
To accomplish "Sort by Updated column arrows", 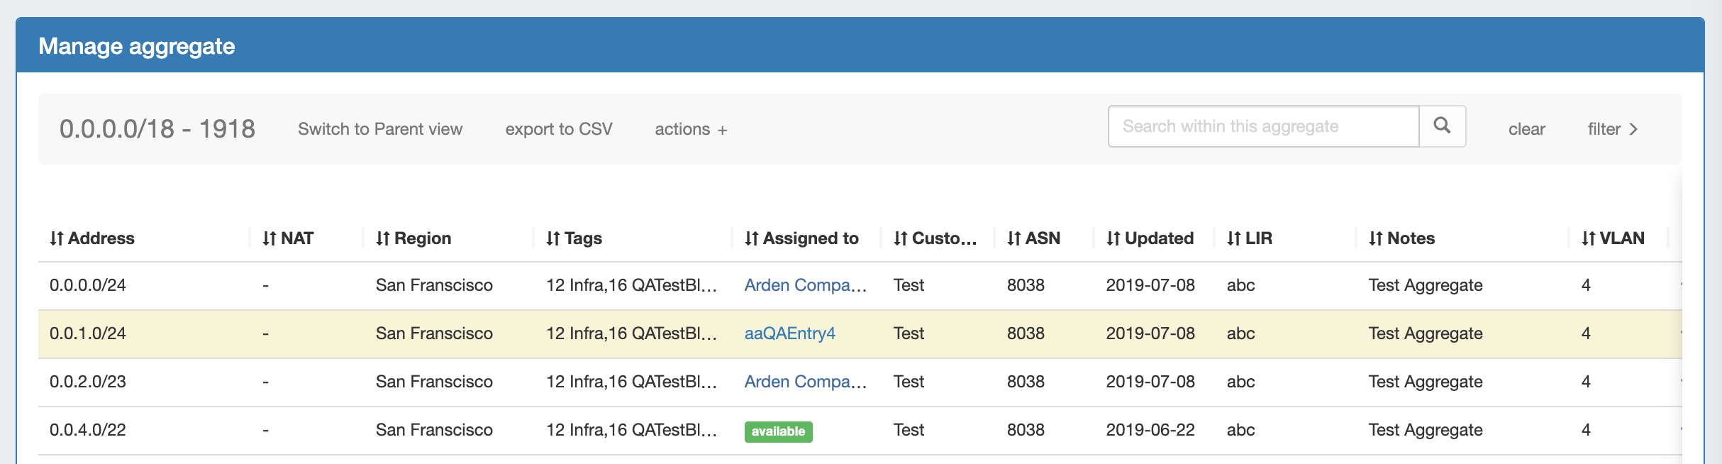I will pos(1113,239).
